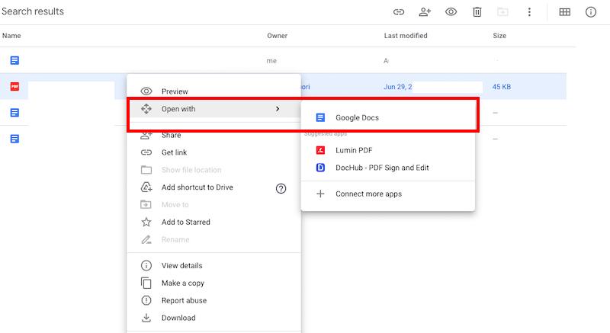Screen dimensions: 610x333
Task: Switch to grid layout view
Action: [564, 12]
